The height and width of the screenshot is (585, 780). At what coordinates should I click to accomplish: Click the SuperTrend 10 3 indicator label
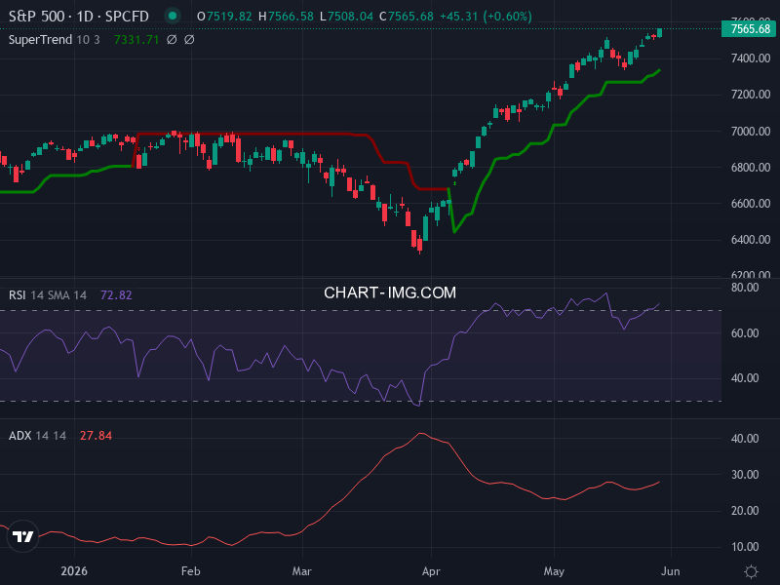coord(55,40)
